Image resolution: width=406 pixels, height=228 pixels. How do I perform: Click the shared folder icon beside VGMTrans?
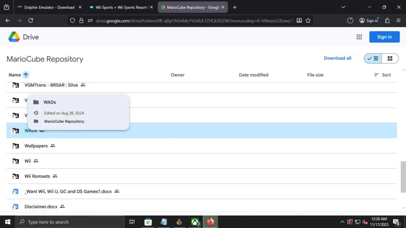click(x=15, y=85)
